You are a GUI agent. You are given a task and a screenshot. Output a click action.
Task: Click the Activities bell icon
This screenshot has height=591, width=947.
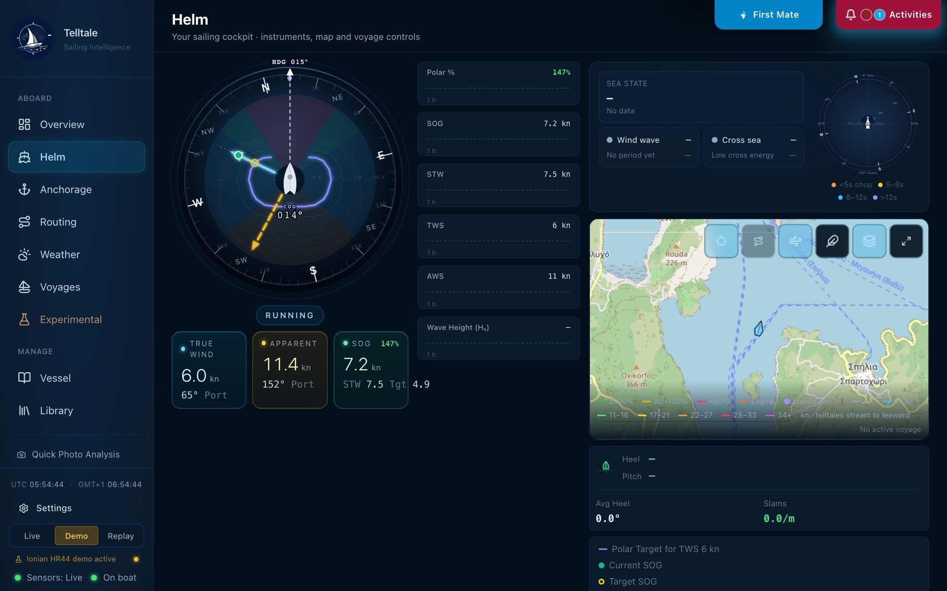851,15
